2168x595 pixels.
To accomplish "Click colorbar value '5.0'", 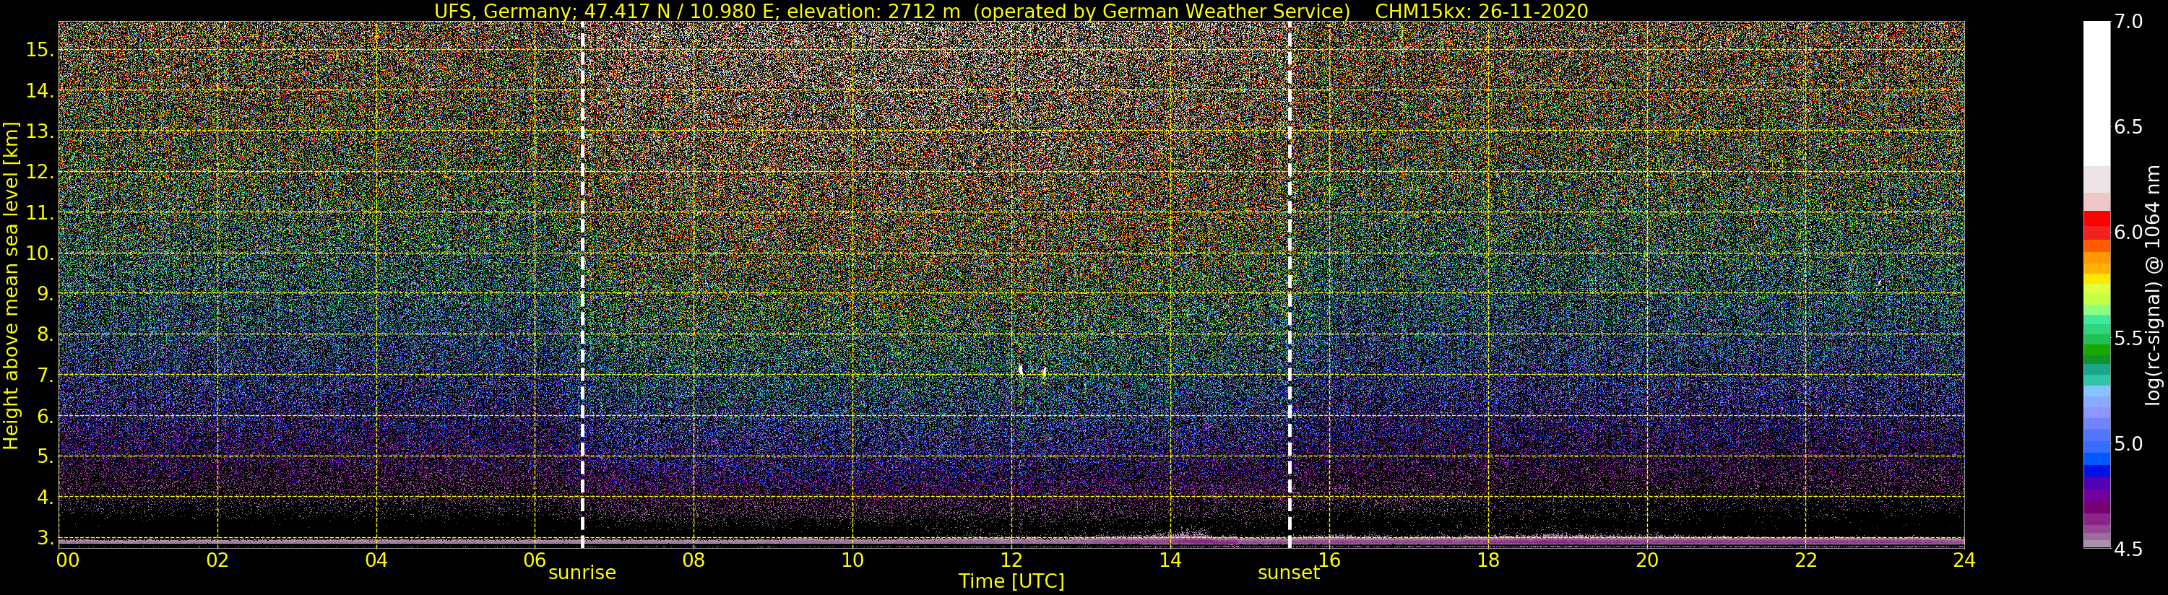I will 2128,443.
